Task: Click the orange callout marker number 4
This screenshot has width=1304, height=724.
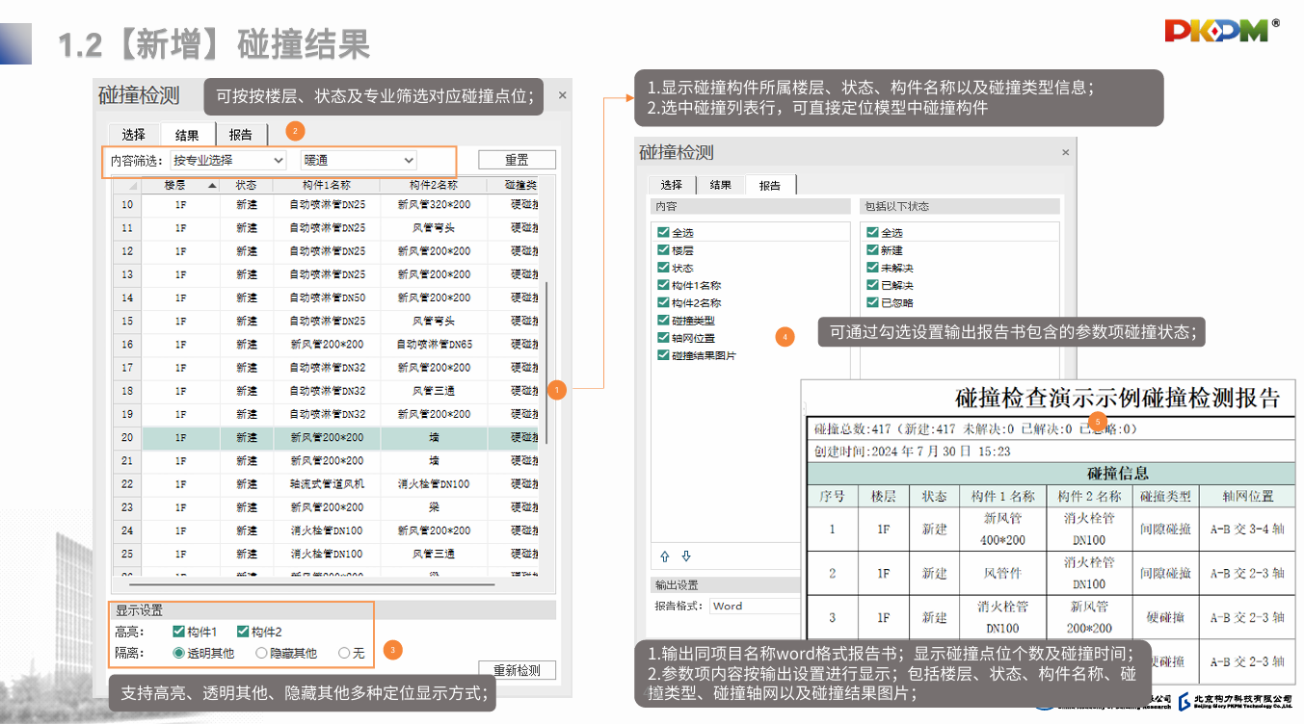Action: click(x=785, y=337)
